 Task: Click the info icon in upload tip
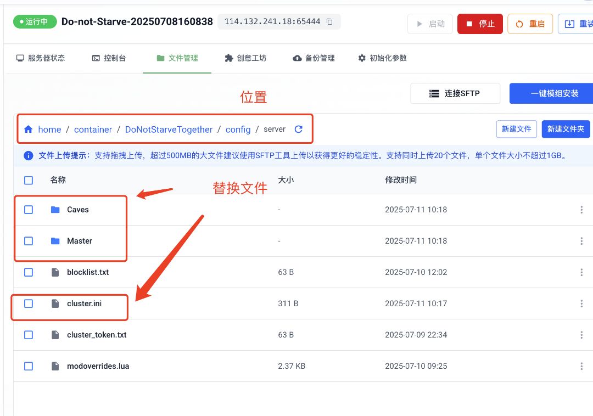pos(29,156)
